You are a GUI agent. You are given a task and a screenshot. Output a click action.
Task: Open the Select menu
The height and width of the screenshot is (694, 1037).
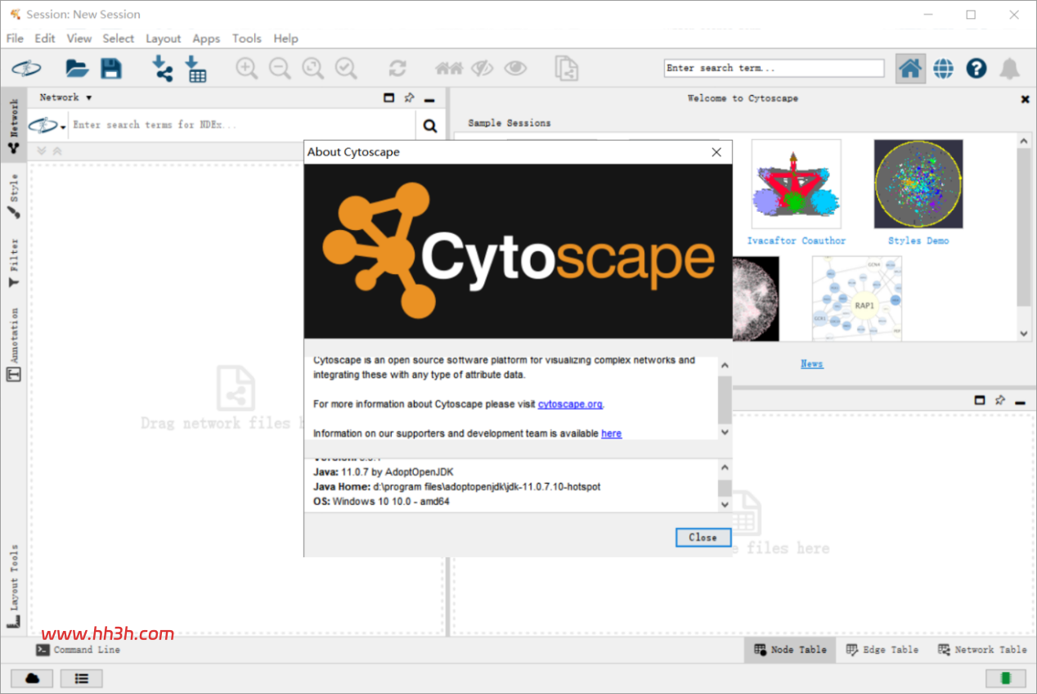tap(119, 38)
